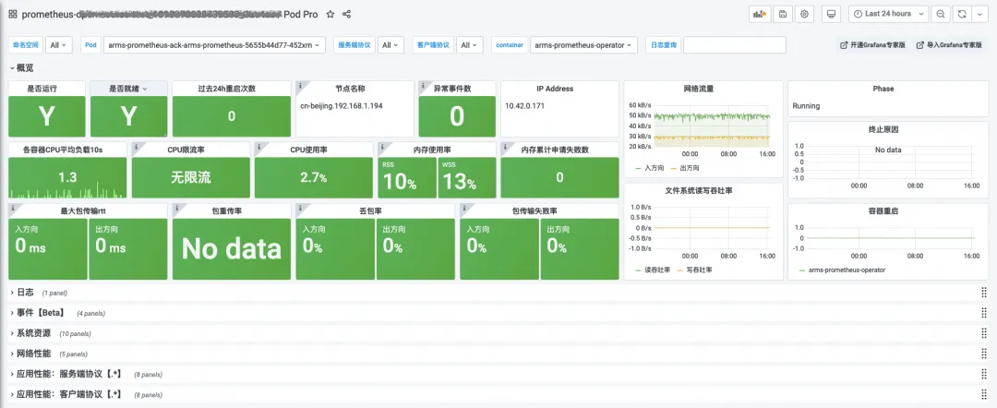Show info icon on 异常事件数 panel
The width and height of the screenshot is (997, 408).
pos(423,85)
